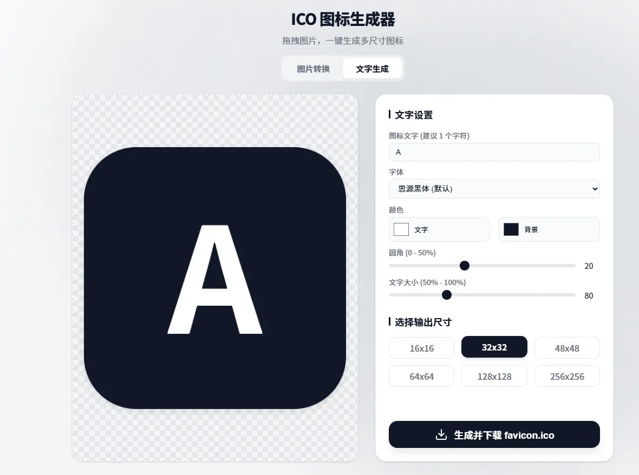The image size is (639, 475).
Task: Click the large A icon preview
Action: [x=215, y=278]
